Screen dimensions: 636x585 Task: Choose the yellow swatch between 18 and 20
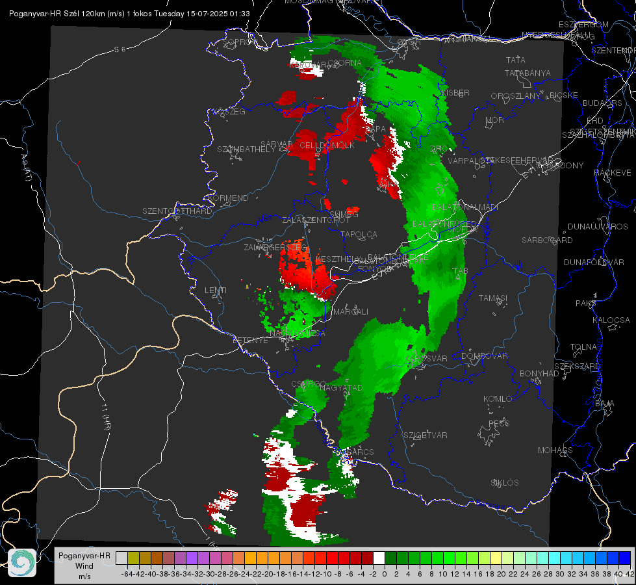pyautogui.click(x=496, y=558)
